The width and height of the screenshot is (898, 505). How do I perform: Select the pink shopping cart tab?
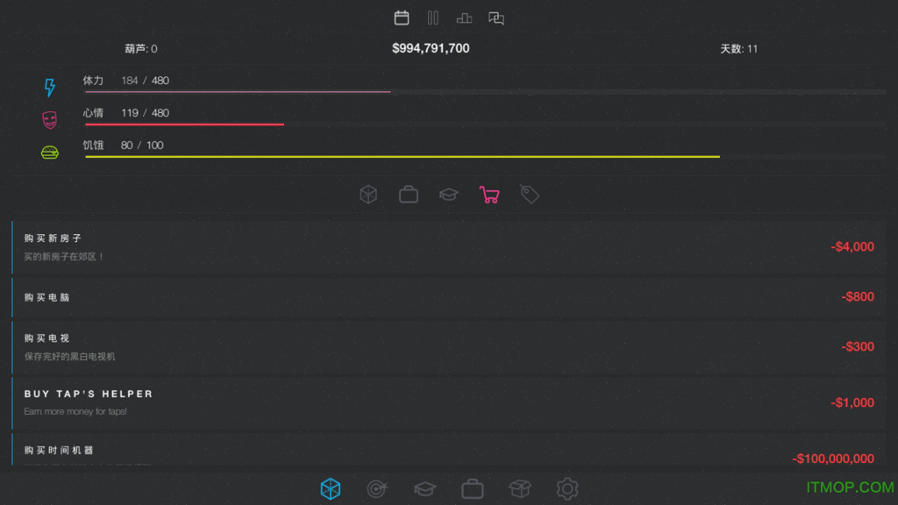coord(489,195)
